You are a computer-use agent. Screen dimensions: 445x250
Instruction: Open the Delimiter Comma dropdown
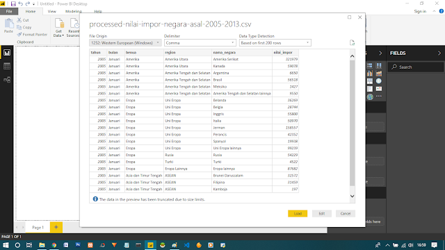click(200, 43)
